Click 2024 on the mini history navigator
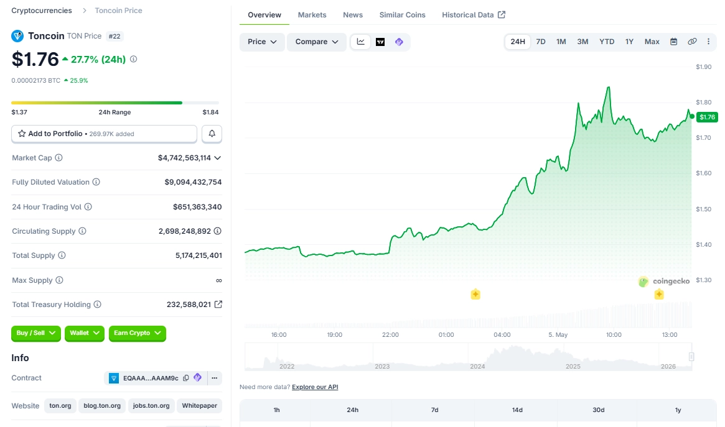The image size is (725, 427). pos(477,366)
